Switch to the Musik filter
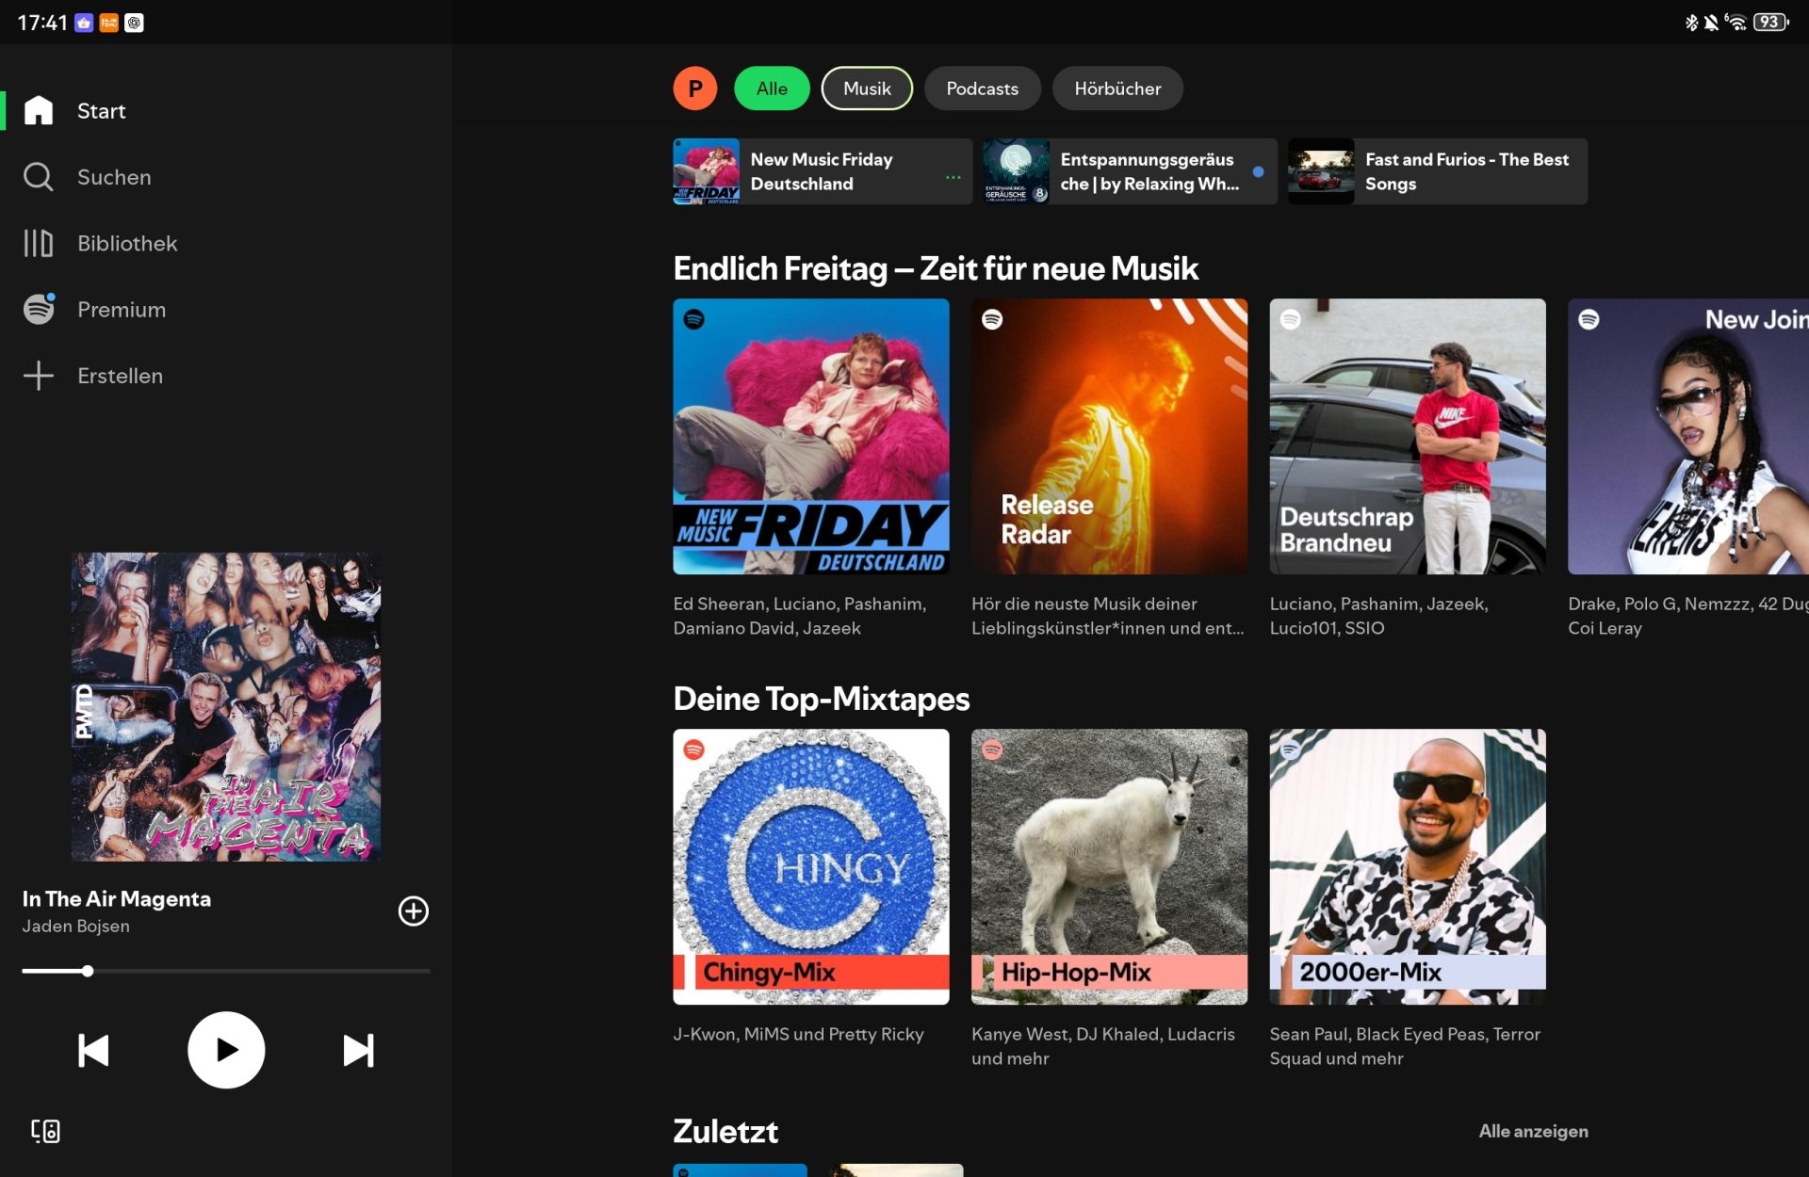This screenshot has width=1809, height=1177. point(867,89)
